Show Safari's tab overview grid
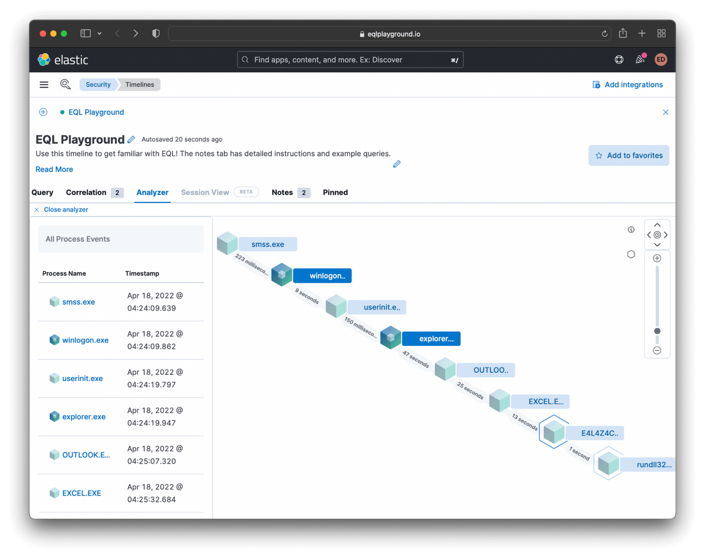Screen dimensions: 705x558 [x=661, y=33]
